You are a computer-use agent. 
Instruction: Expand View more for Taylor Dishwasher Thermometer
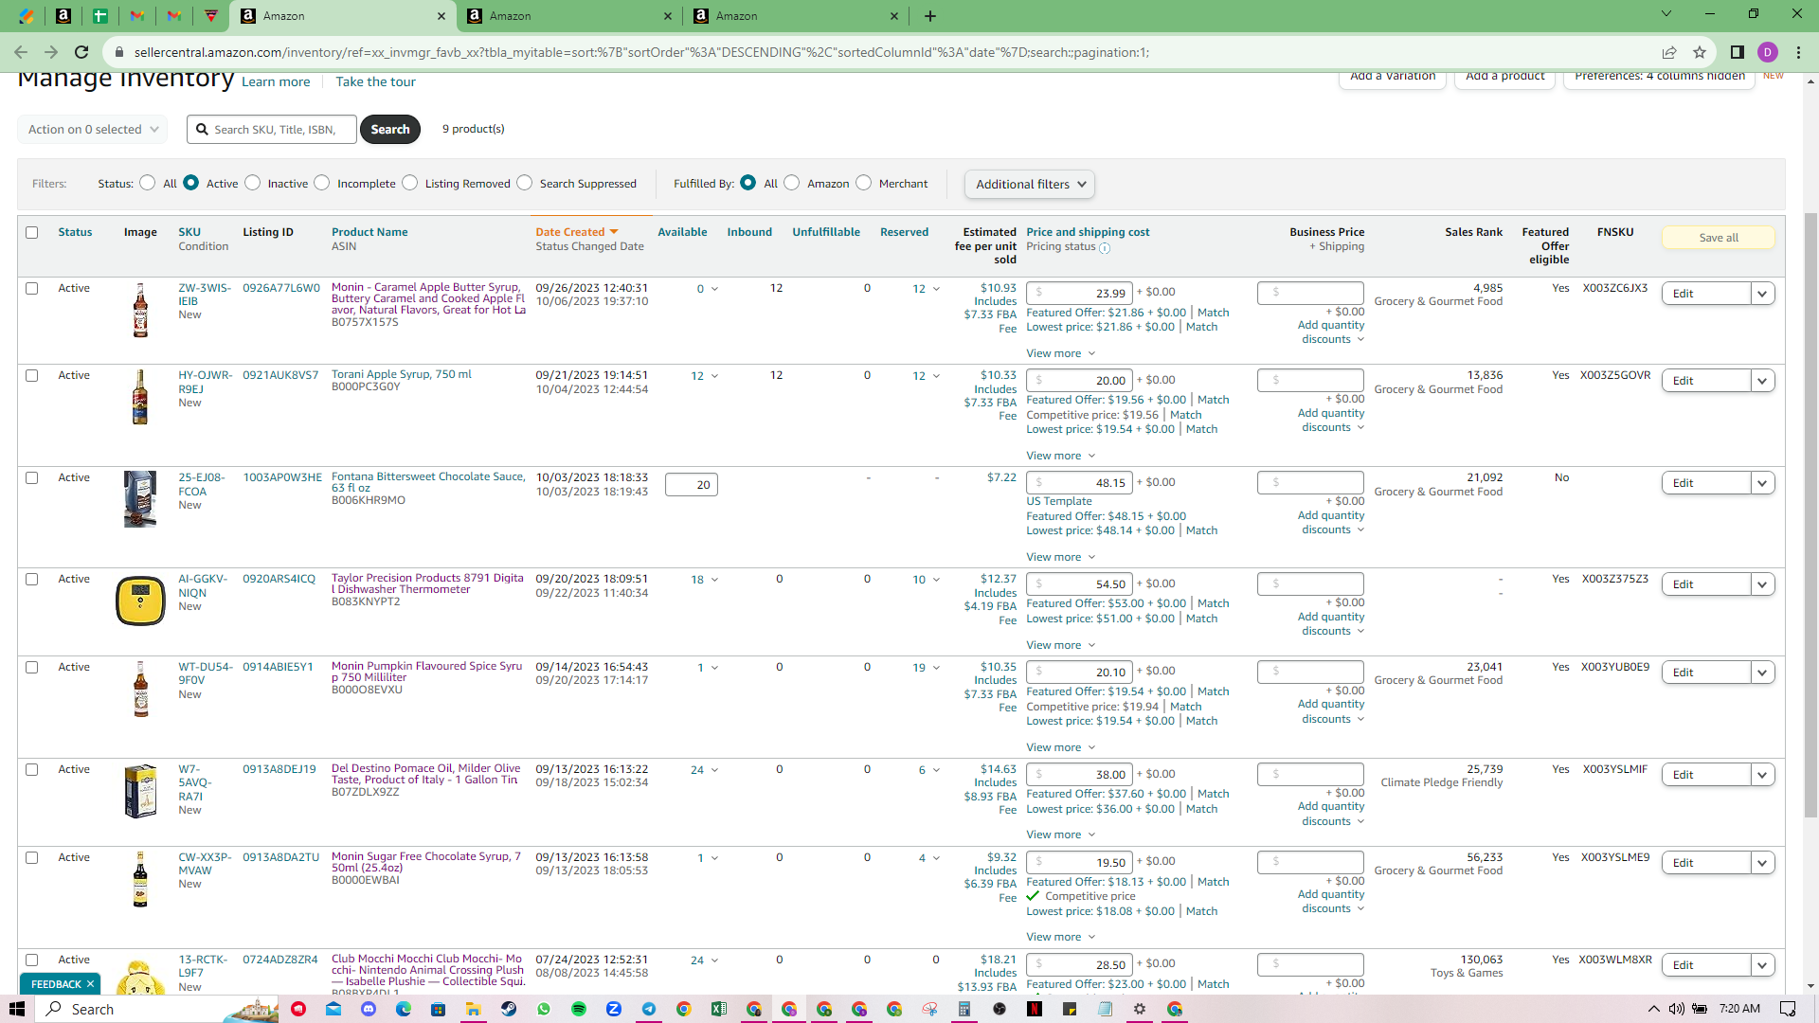tap(1061, 646)
